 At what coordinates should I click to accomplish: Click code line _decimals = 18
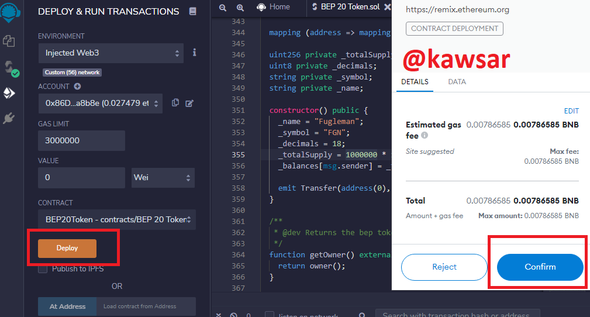click(x=312, y=143)
